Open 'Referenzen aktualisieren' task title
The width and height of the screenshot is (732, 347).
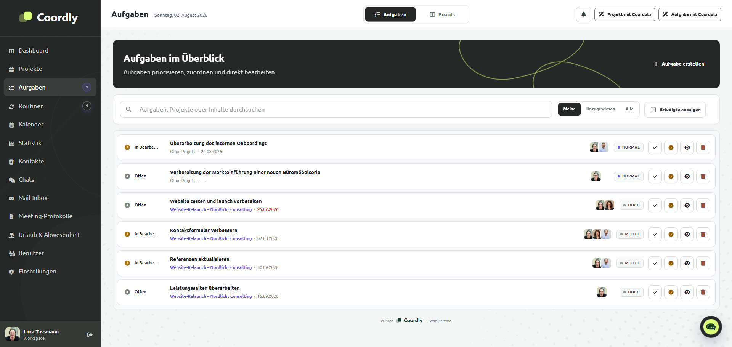200,259
